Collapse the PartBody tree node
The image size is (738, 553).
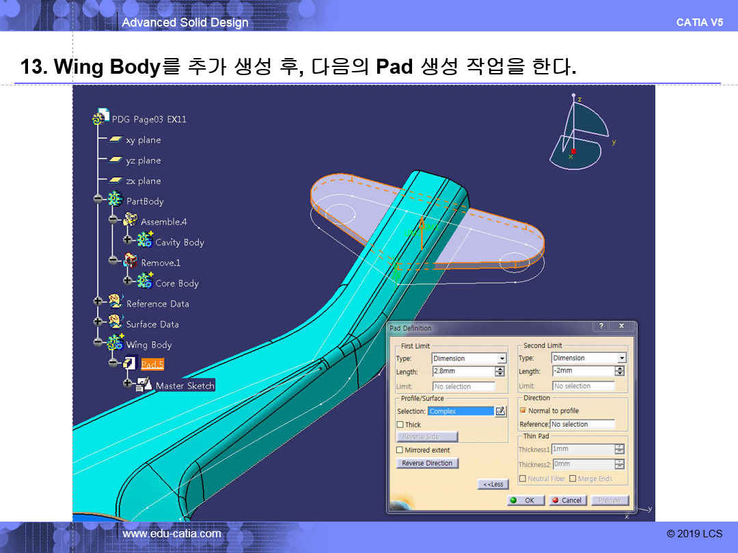pyautogui.click(x=98, y=199)
